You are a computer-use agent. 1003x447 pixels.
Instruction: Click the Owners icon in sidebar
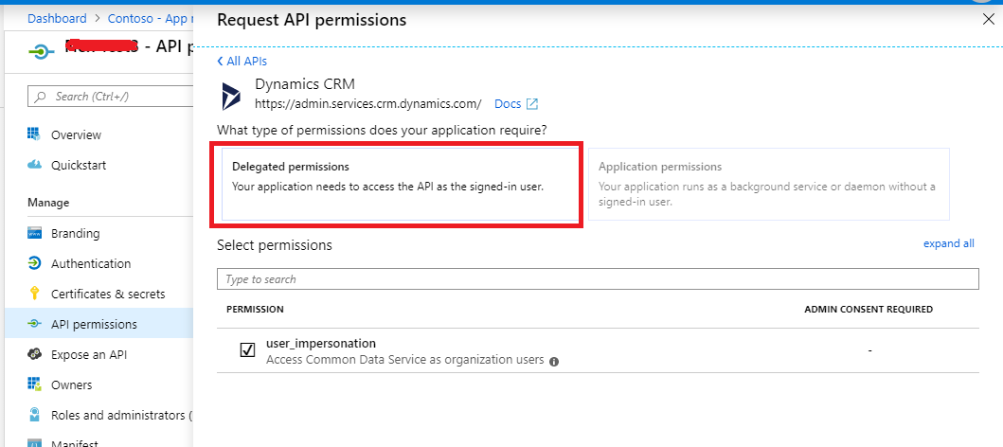pos(34,384)
